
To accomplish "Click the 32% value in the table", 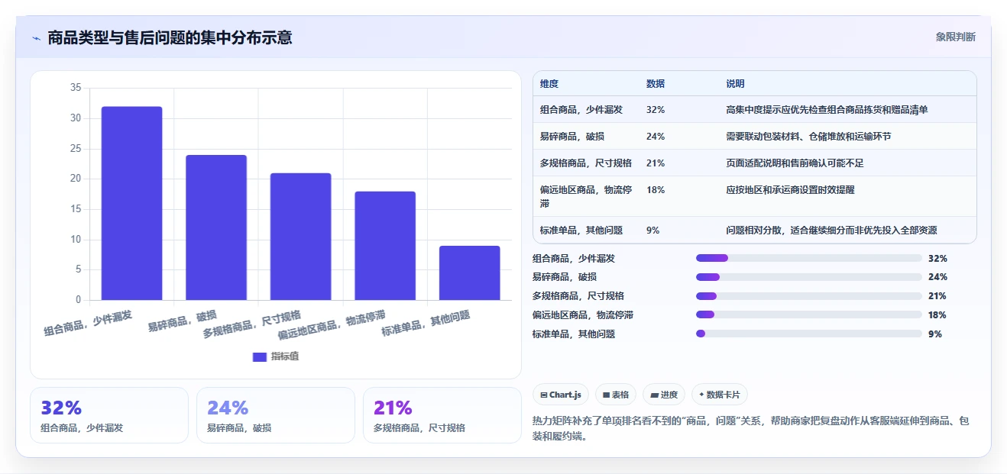I will pos(656,110).
